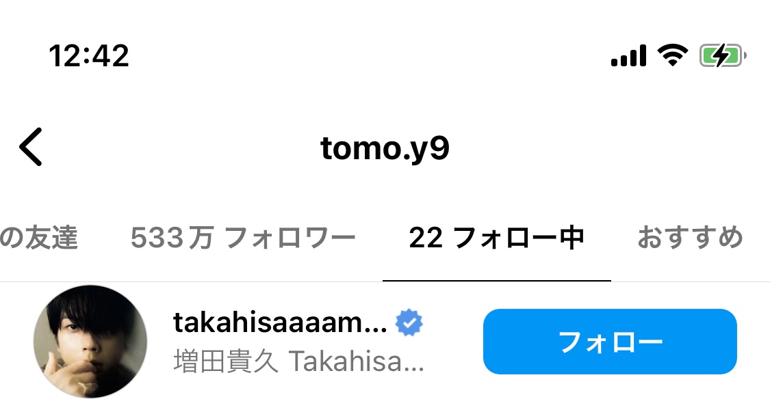The height and width of the screenshot is (399, 770).
Task: Open the 533万 フォロワー tab
Action: 242,238
